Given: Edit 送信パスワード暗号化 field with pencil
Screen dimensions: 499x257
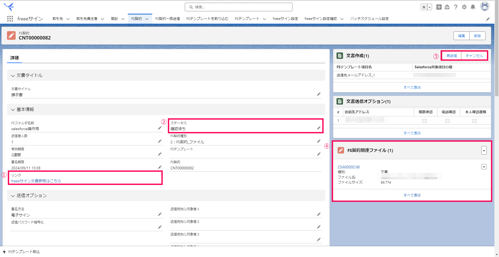Looking at the screenshot, I should coord(160,227).
